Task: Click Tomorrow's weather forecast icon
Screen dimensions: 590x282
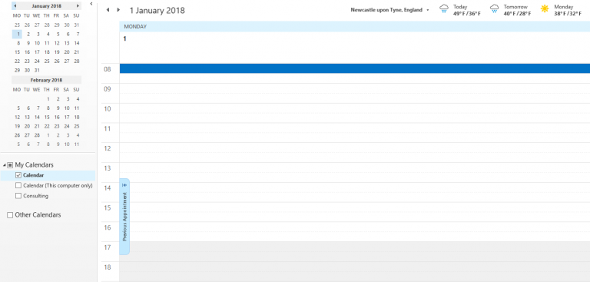Action: [495, 9]
